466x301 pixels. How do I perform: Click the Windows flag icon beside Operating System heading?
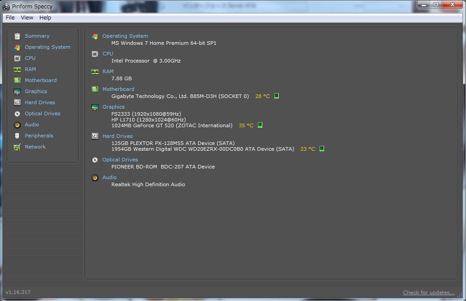(95, 36)
